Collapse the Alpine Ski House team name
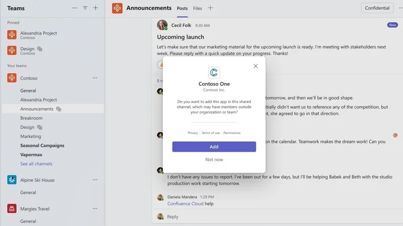 tap(37, 180)
